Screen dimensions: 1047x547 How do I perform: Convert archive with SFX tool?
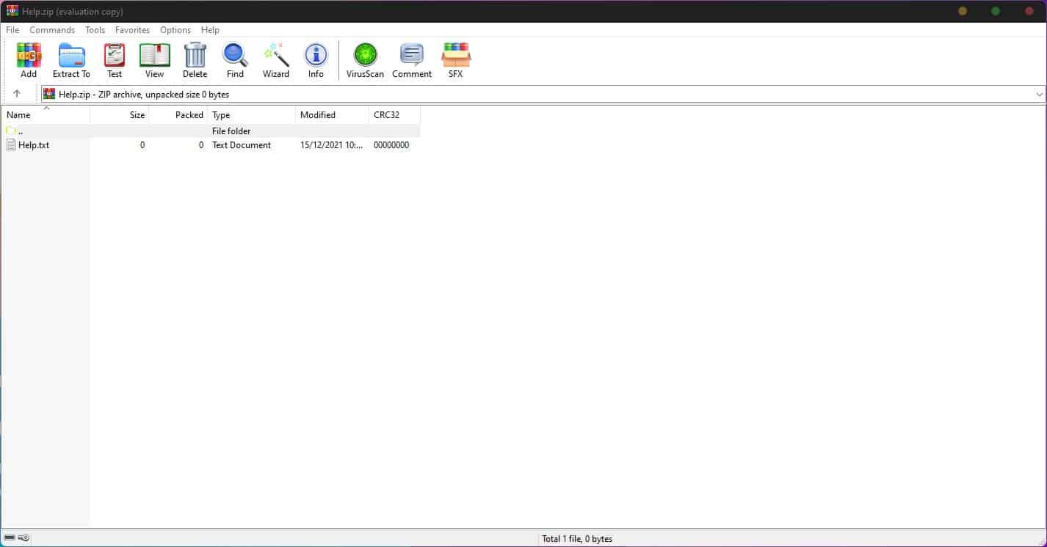click(x=456, y=55)
